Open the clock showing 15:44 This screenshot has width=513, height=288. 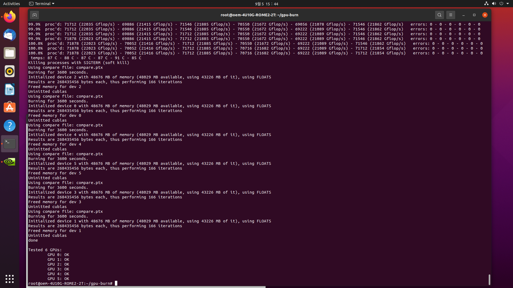point(267,4)
